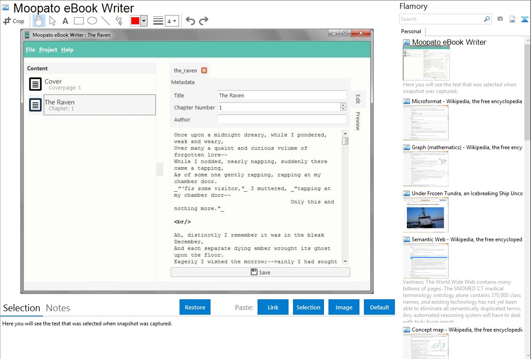Activate the hand pan tool
Viewport: 531px width, 359px height.
(x=39, y=21)
